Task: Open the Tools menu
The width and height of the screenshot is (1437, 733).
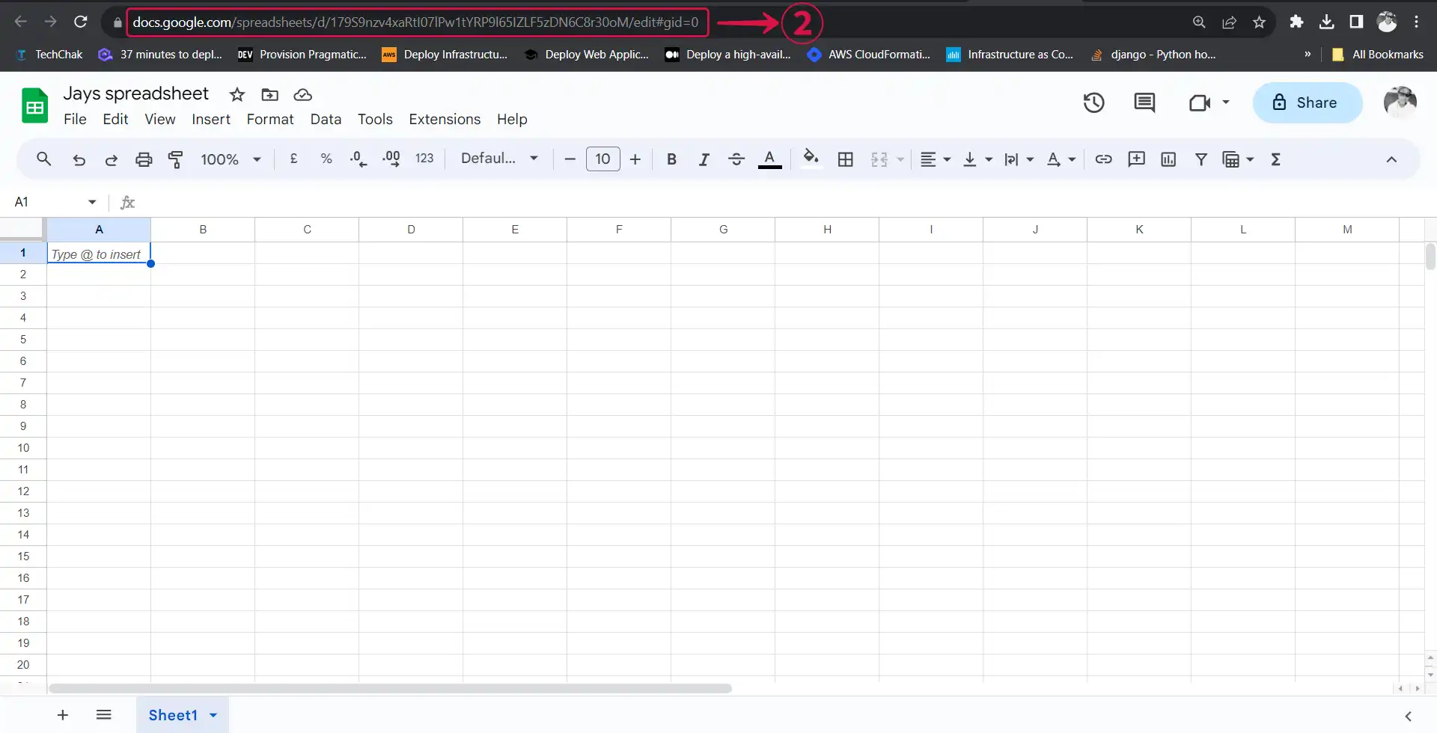Action: pyautogui.click(x=375, y=119)
